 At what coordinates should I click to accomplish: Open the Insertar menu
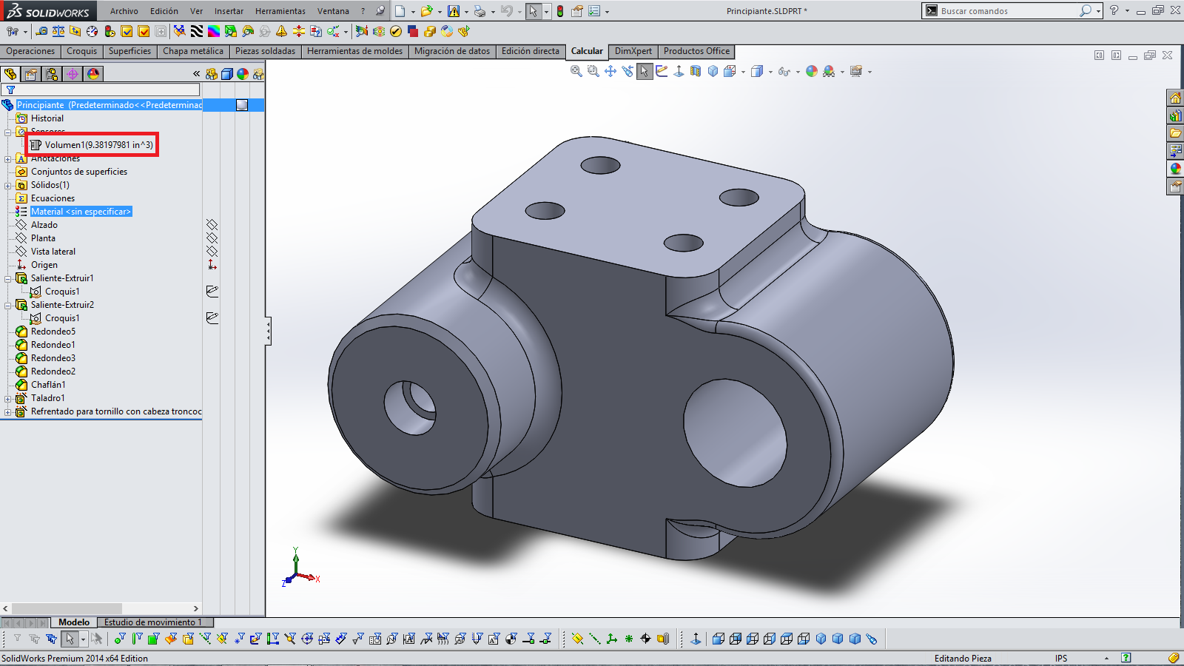point(229,11)
